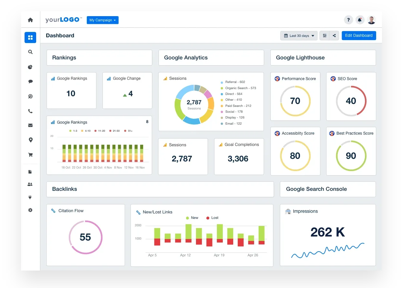Screen dimensions: 403x288
Task: Open the chat bubble icon in sidebar
Action: 30,82
